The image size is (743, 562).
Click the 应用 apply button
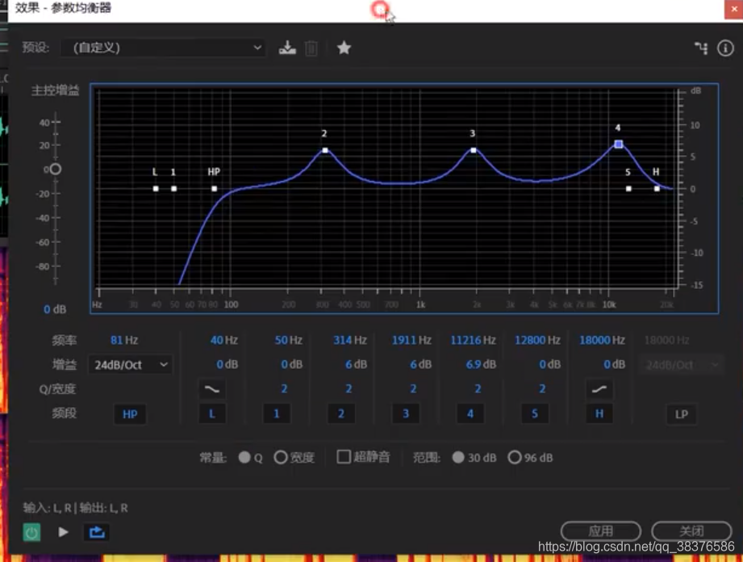click(x=601, y=531)
